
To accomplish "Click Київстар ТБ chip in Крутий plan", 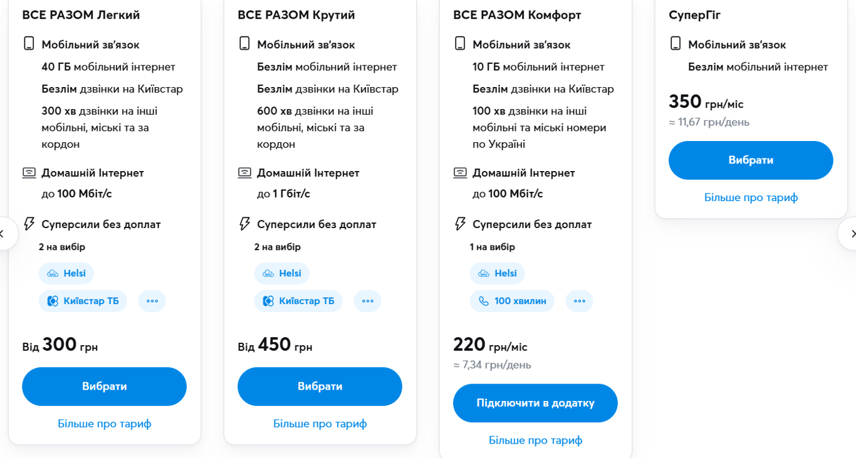I will 298,301.
